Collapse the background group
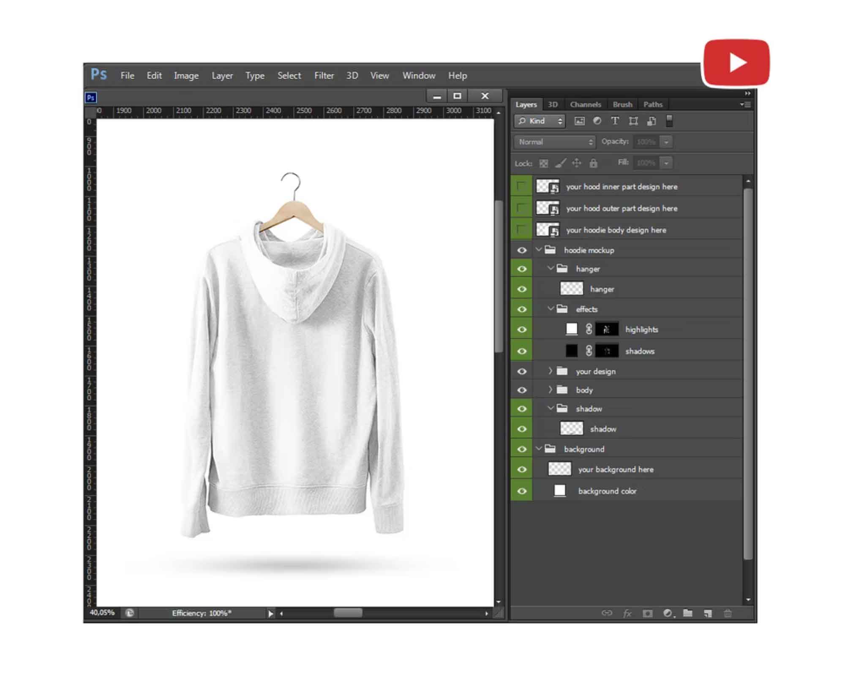This screenshot has height=676, width=845. 538,448
